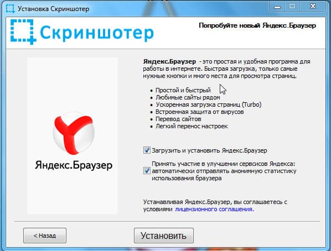This screenshot has height=251, width=331.
Task: Click the bullet Встроенная защита от вирусов
Action: coord(200,112)
